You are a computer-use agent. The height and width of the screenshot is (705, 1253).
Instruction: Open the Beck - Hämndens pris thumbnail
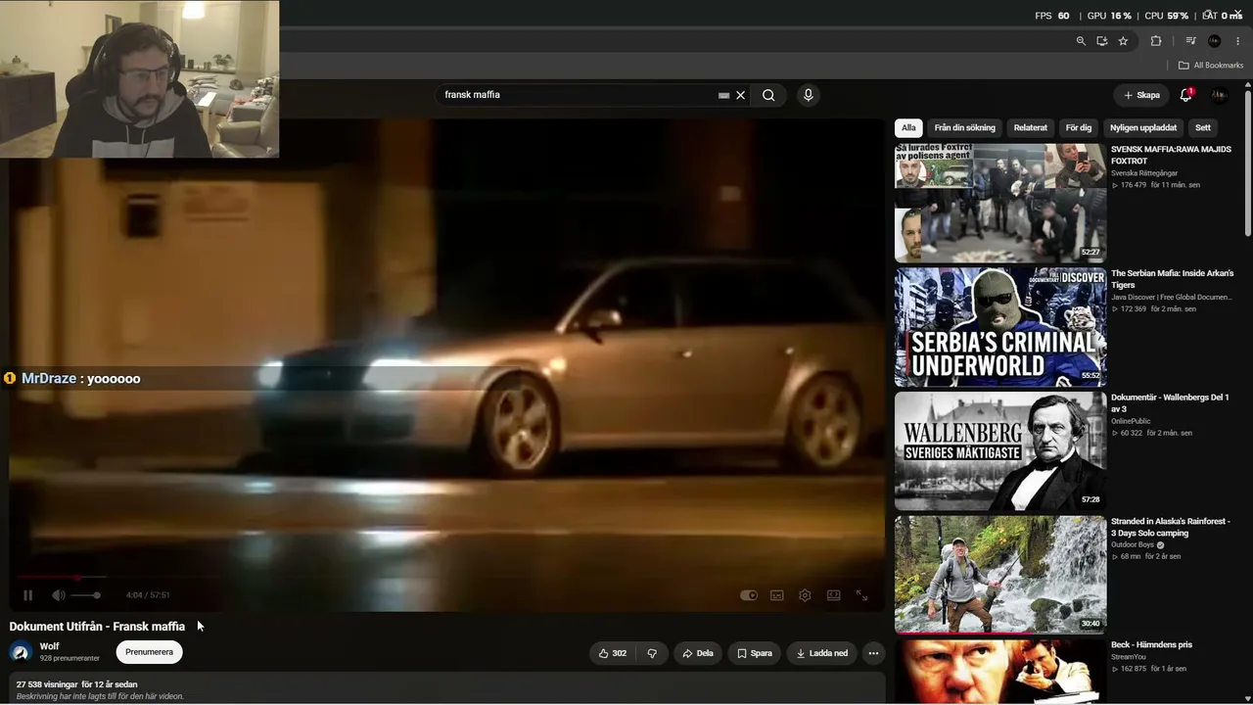pos(1000,672)
